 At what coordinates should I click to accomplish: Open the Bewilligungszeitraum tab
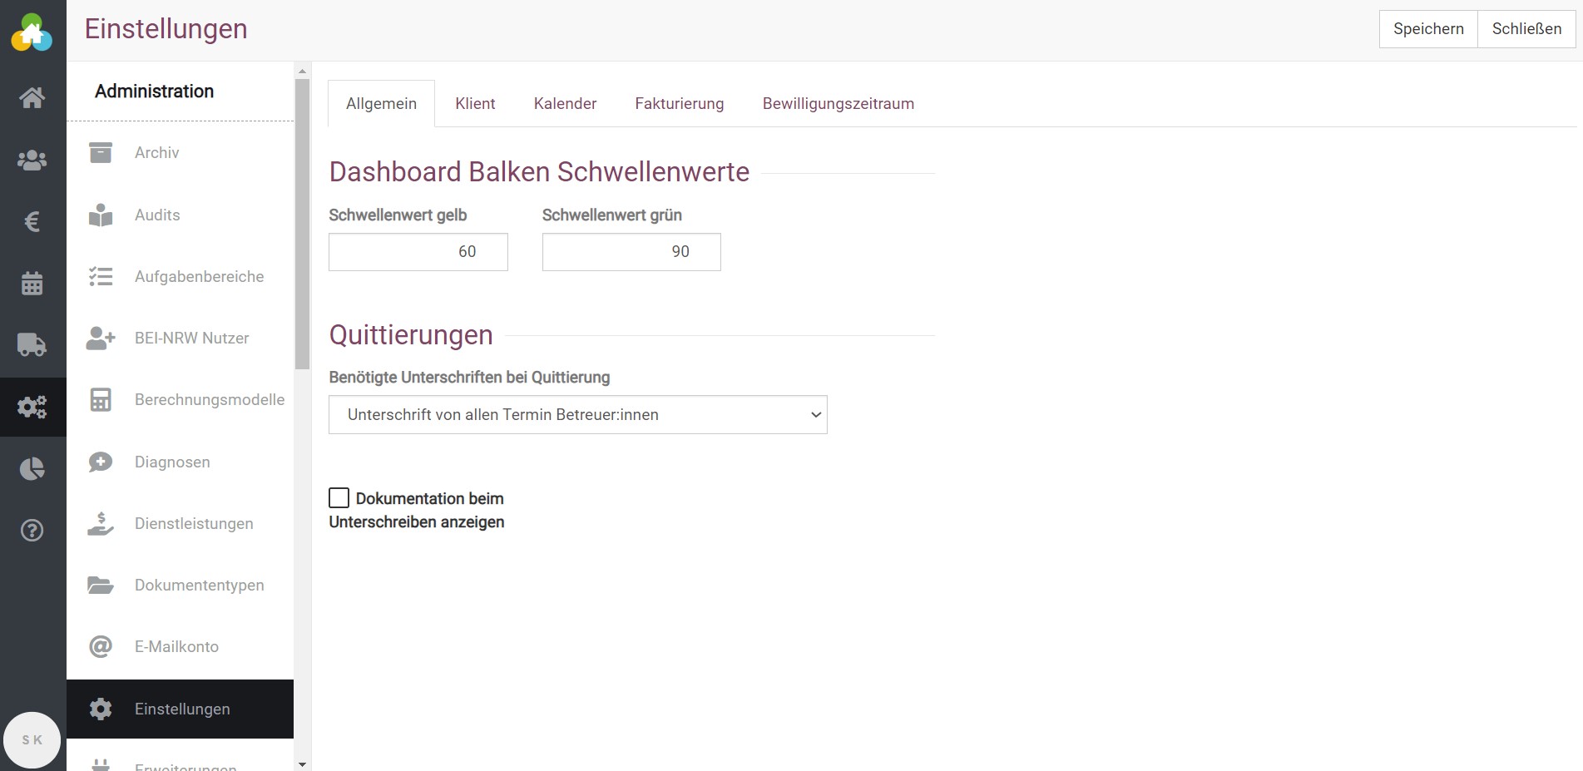click(x=838, y=104)
